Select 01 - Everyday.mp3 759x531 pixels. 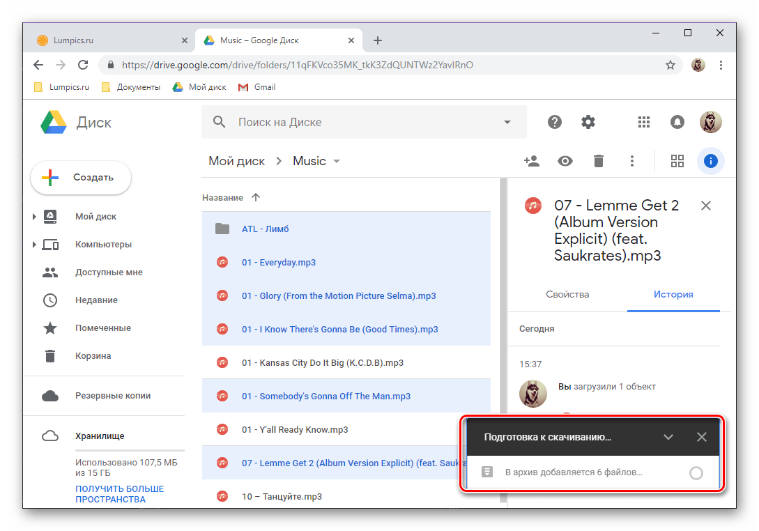(346, 262)
